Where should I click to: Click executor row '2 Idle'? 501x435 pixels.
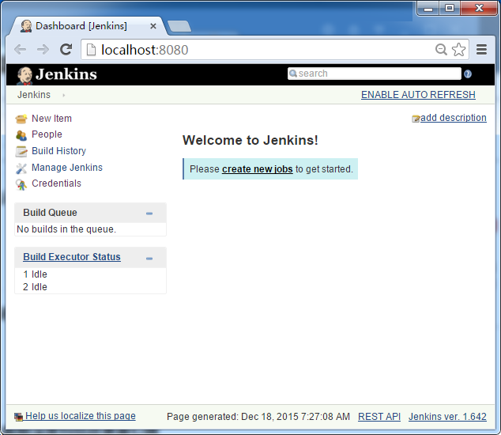click(x=35, y=287)
